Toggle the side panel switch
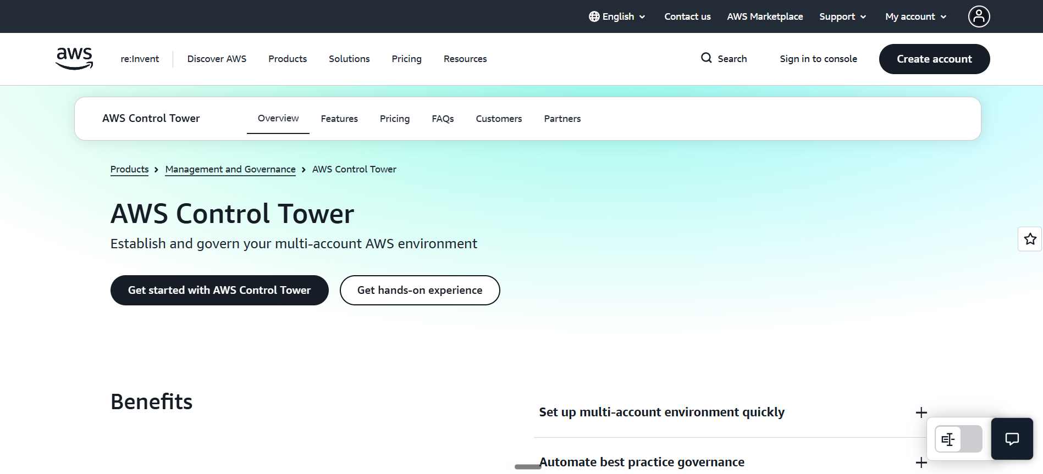1043x474 pixels. [958, 439]
